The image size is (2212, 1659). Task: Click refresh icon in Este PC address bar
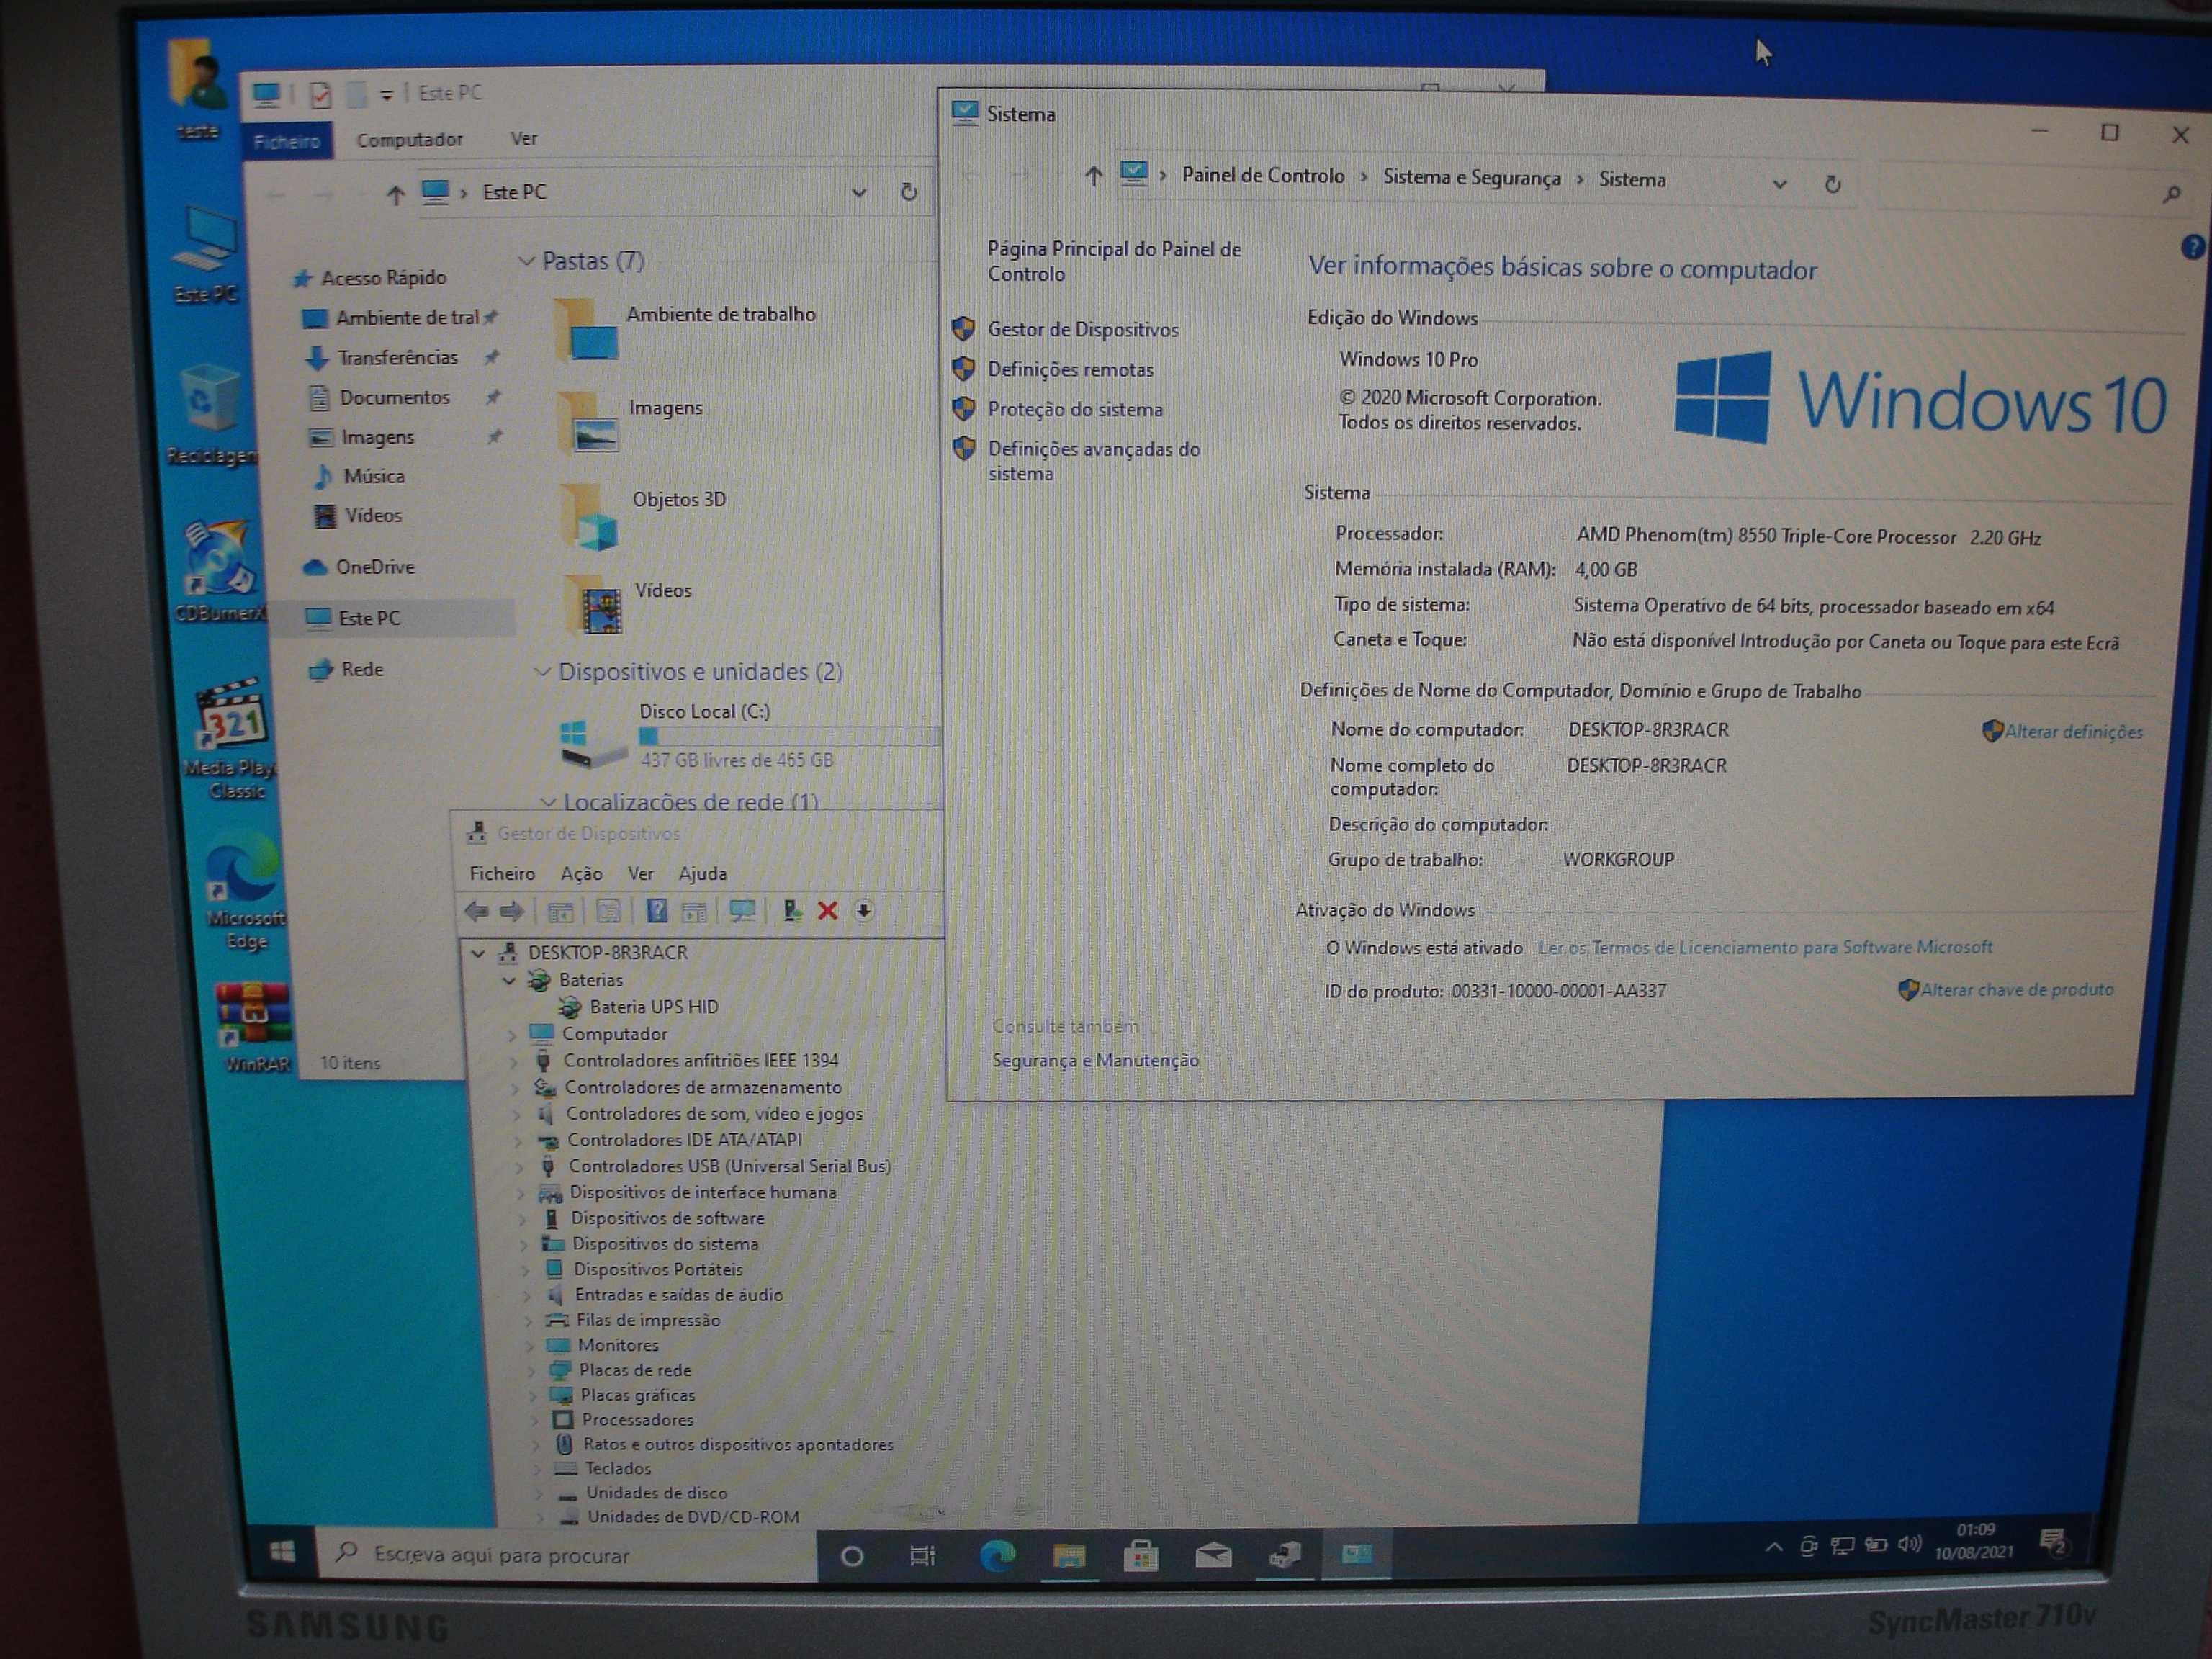[x=908, y=191]
